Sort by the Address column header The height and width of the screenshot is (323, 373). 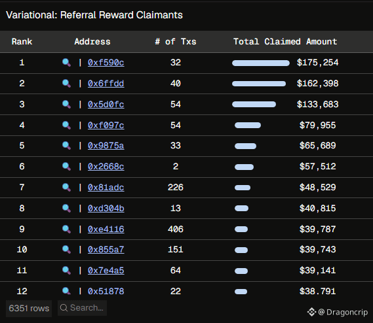pos(92,42)
